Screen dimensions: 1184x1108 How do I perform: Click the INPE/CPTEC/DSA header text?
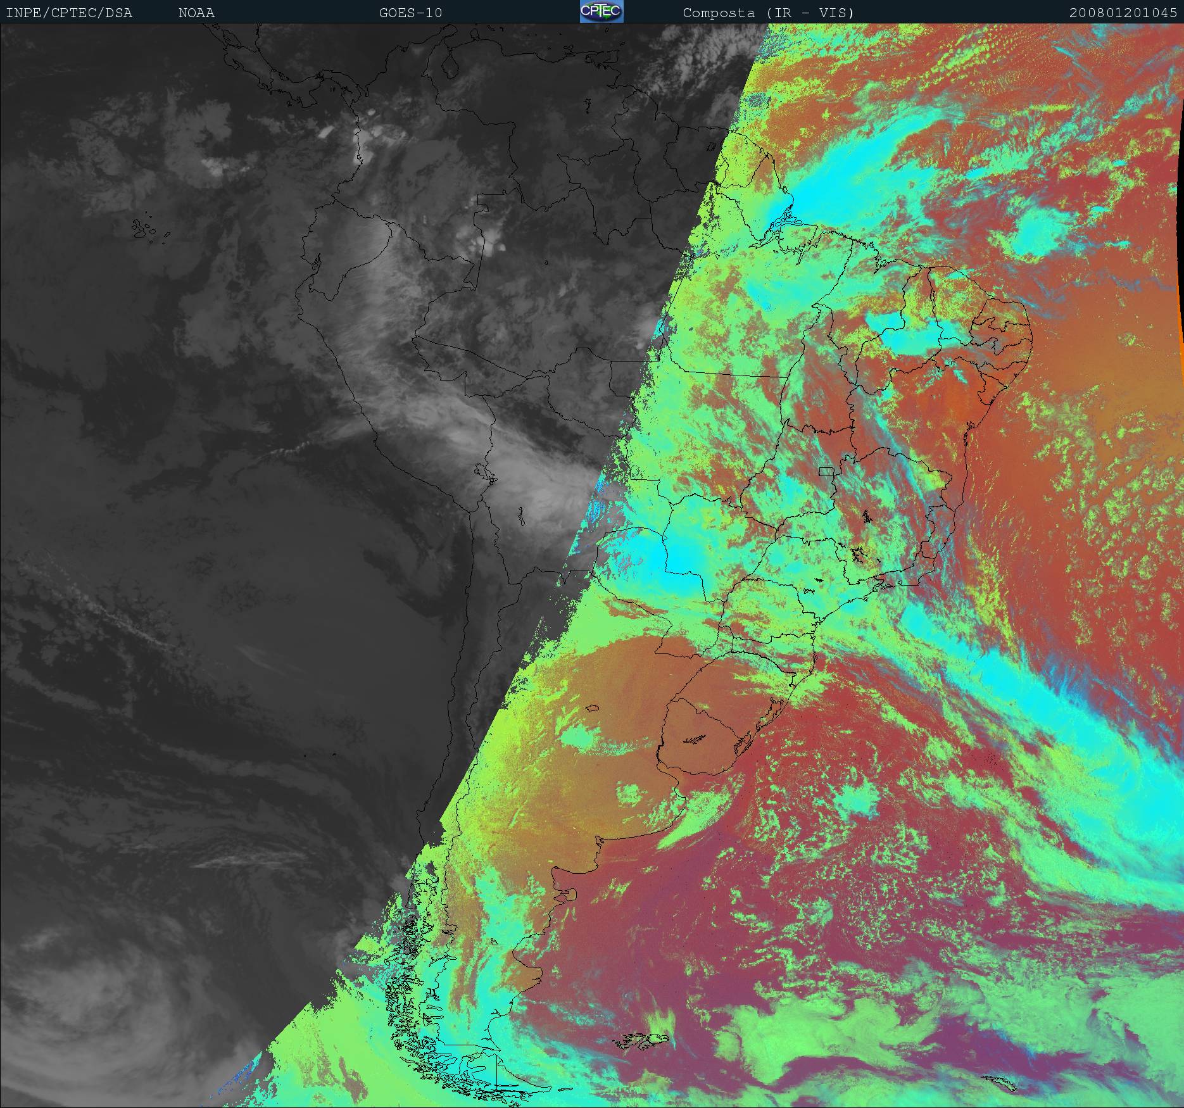tap(69, 13)
